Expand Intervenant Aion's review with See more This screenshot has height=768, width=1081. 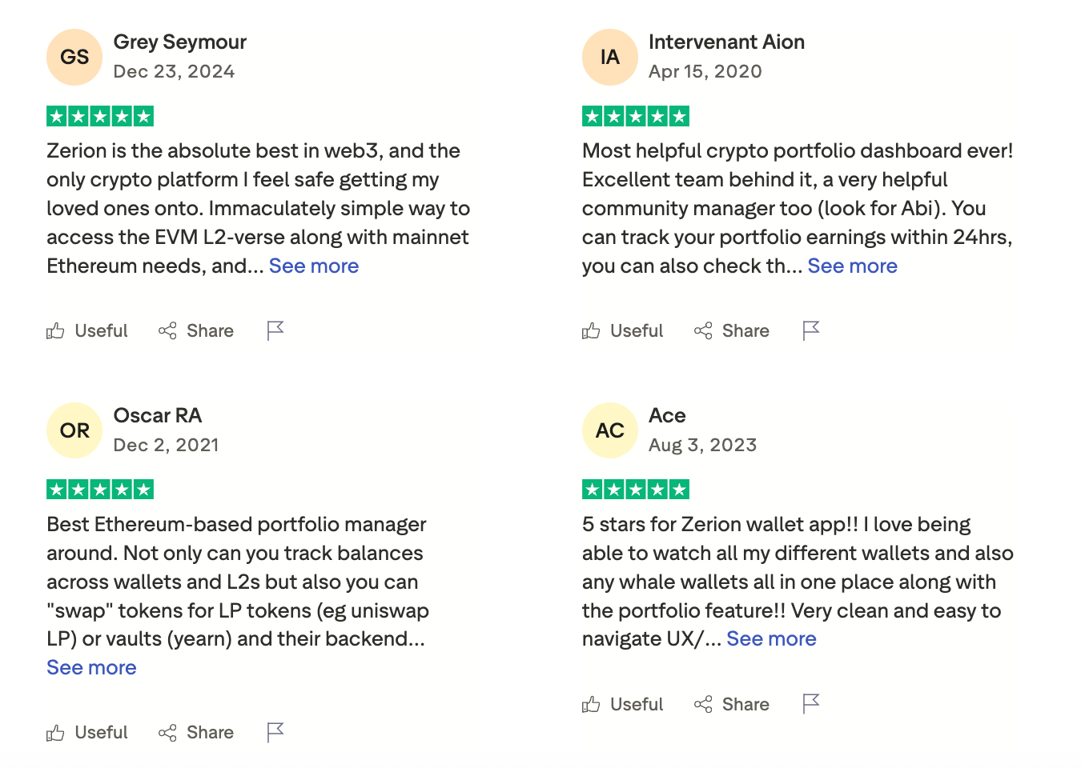click(x=852, y=266)
